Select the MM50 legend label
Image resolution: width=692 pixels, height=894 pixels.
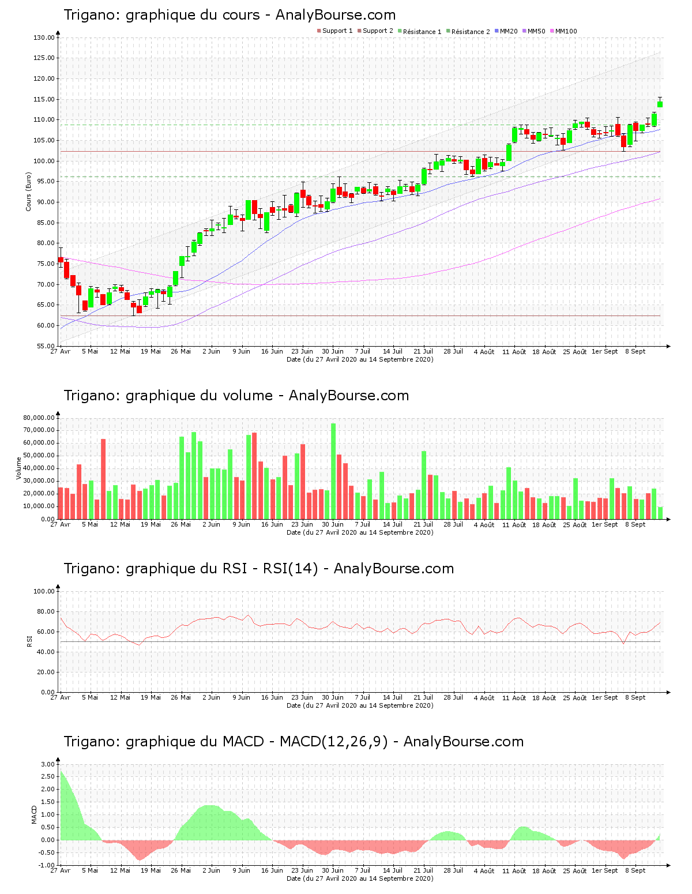click(x=536, y=31)
